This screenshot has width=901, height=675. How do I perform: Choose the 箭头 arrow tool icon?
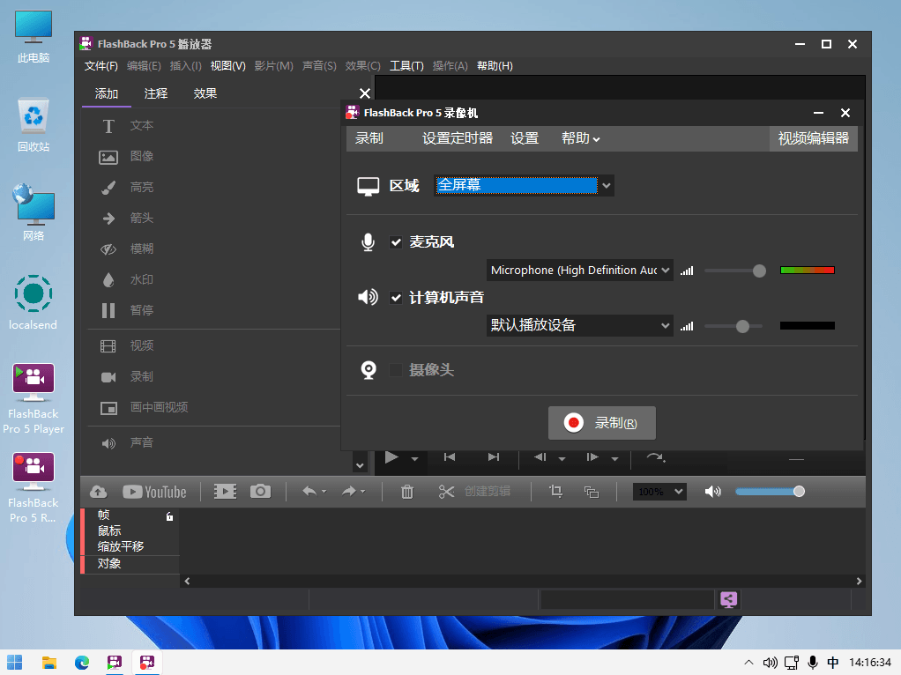click(108, 219)
